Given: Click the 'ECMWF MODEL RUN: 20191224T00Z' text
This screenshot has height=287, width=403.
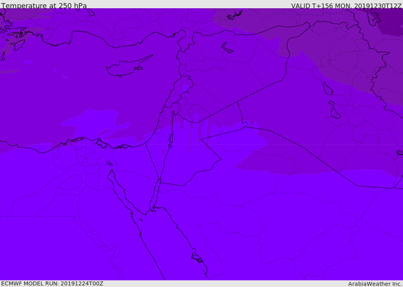Looking at the screenshot, I should [x=52, y=283].
